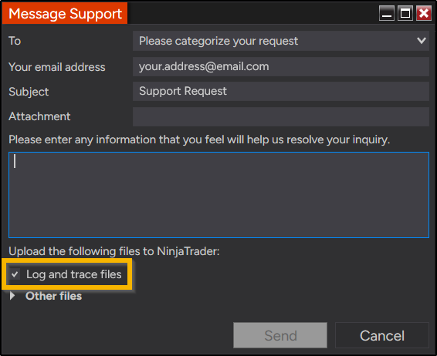This screenshot has height=356, width=437.
Task: Click the 'Your email address' label
Action: tap(57, 67)
